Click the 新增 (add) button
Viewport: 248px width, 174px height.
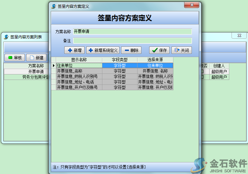click(x=74, y=50)
